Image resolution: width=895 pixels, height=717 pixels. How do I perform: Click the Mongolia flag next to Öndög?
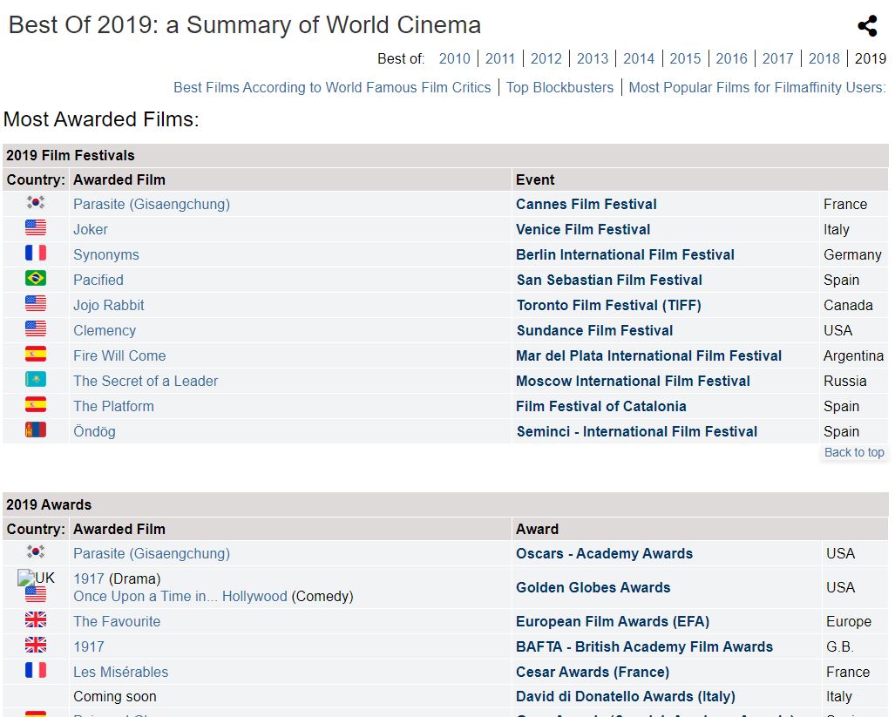[36, 430]
